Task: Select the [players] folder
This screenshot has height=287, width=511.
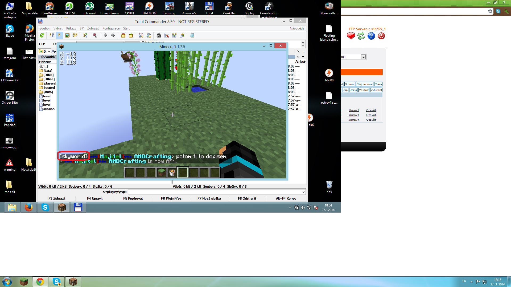Action: pyautogui.click(x=48, y=83)
